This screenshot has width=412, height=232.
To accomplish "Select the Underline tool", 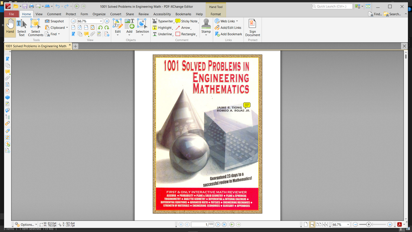I will (163, 34).
